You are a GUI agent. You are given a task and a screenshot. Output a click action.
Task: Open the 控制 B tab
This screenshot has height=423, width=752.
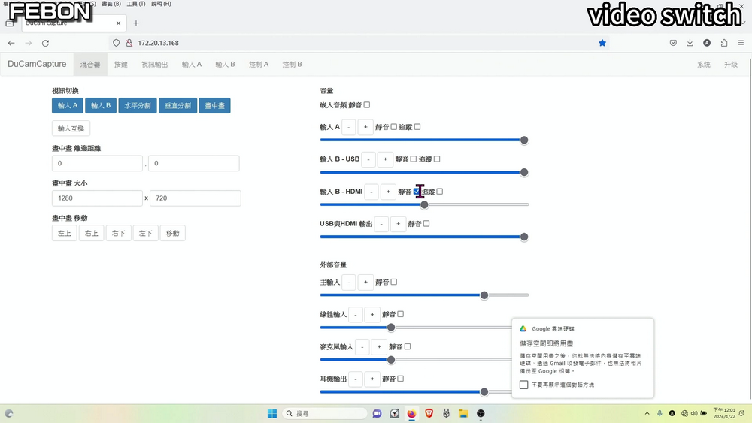292,64
